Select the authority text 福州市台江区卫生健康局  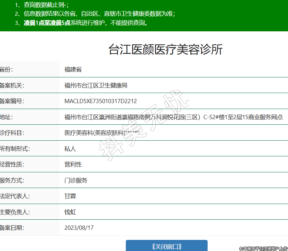95,86
